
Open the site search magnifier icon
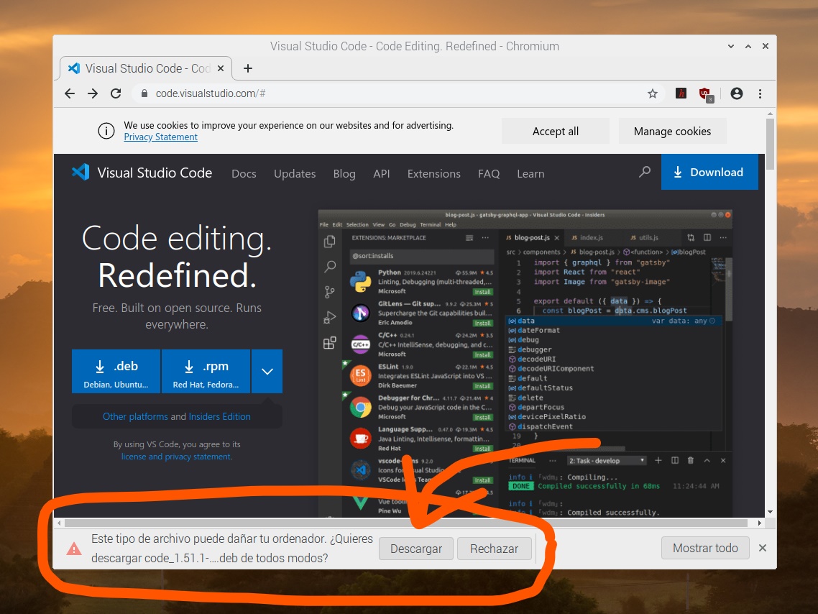pyautogui.click(x=645, y=172)
